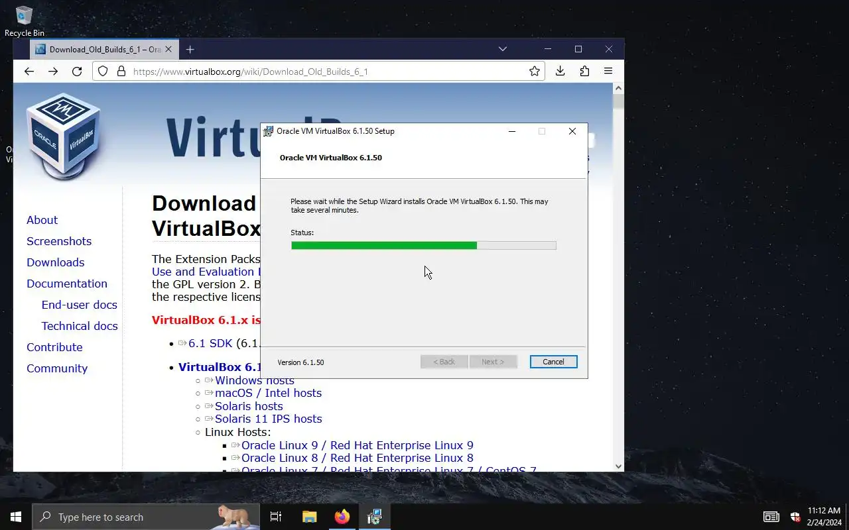Screen dimensions: 849x530
Task: Open the About sidebar link
Action: [42, 220]
